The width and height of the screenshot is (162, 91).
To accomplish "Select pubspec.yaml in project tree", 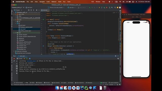I will pos(22,48).
